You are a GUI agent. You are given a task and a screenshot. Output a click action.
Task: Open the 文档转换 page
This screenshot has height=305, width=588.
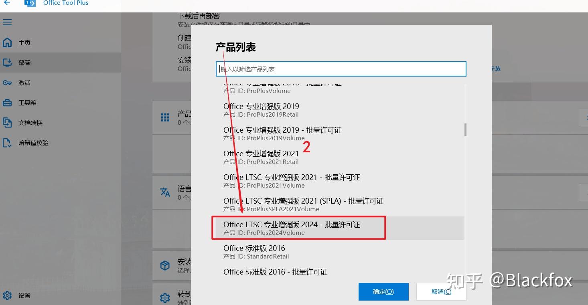pos(60,123)
